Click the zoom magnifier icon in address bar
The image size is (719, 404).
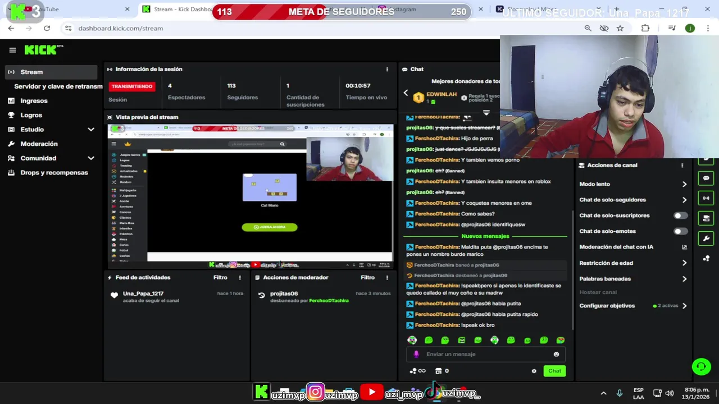click(588, 28)
